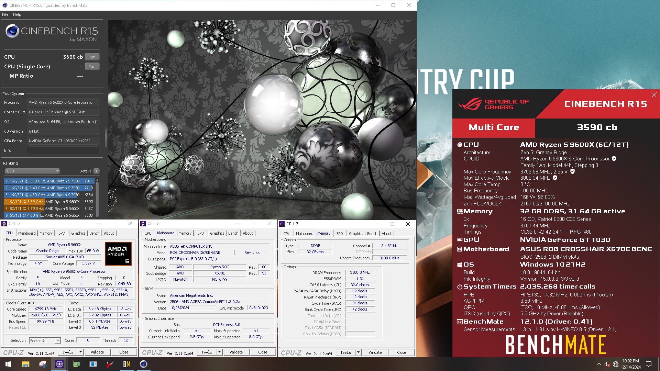Click the BIOS version 2506 AGESA field
Screen dimensions: 660x371
219,302
